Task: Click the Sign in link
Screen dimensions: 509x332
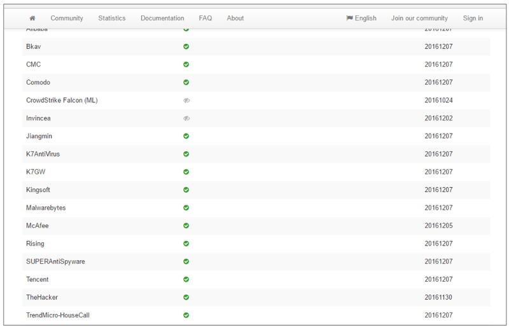Action: [473, 18]
